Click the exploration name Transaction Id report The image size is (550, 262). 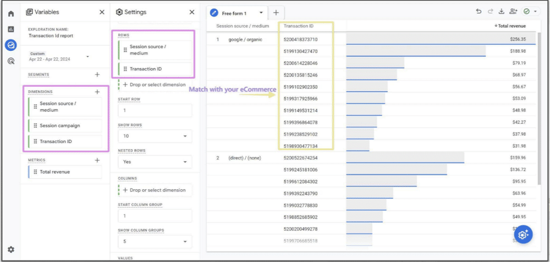(x=51, y=36)
